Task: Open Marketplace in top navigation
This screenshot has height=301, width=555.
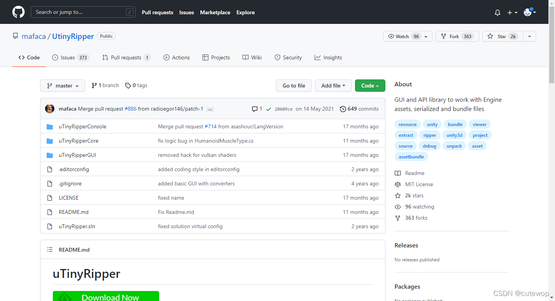Action: pyautogui.click(x=215, y=12)
